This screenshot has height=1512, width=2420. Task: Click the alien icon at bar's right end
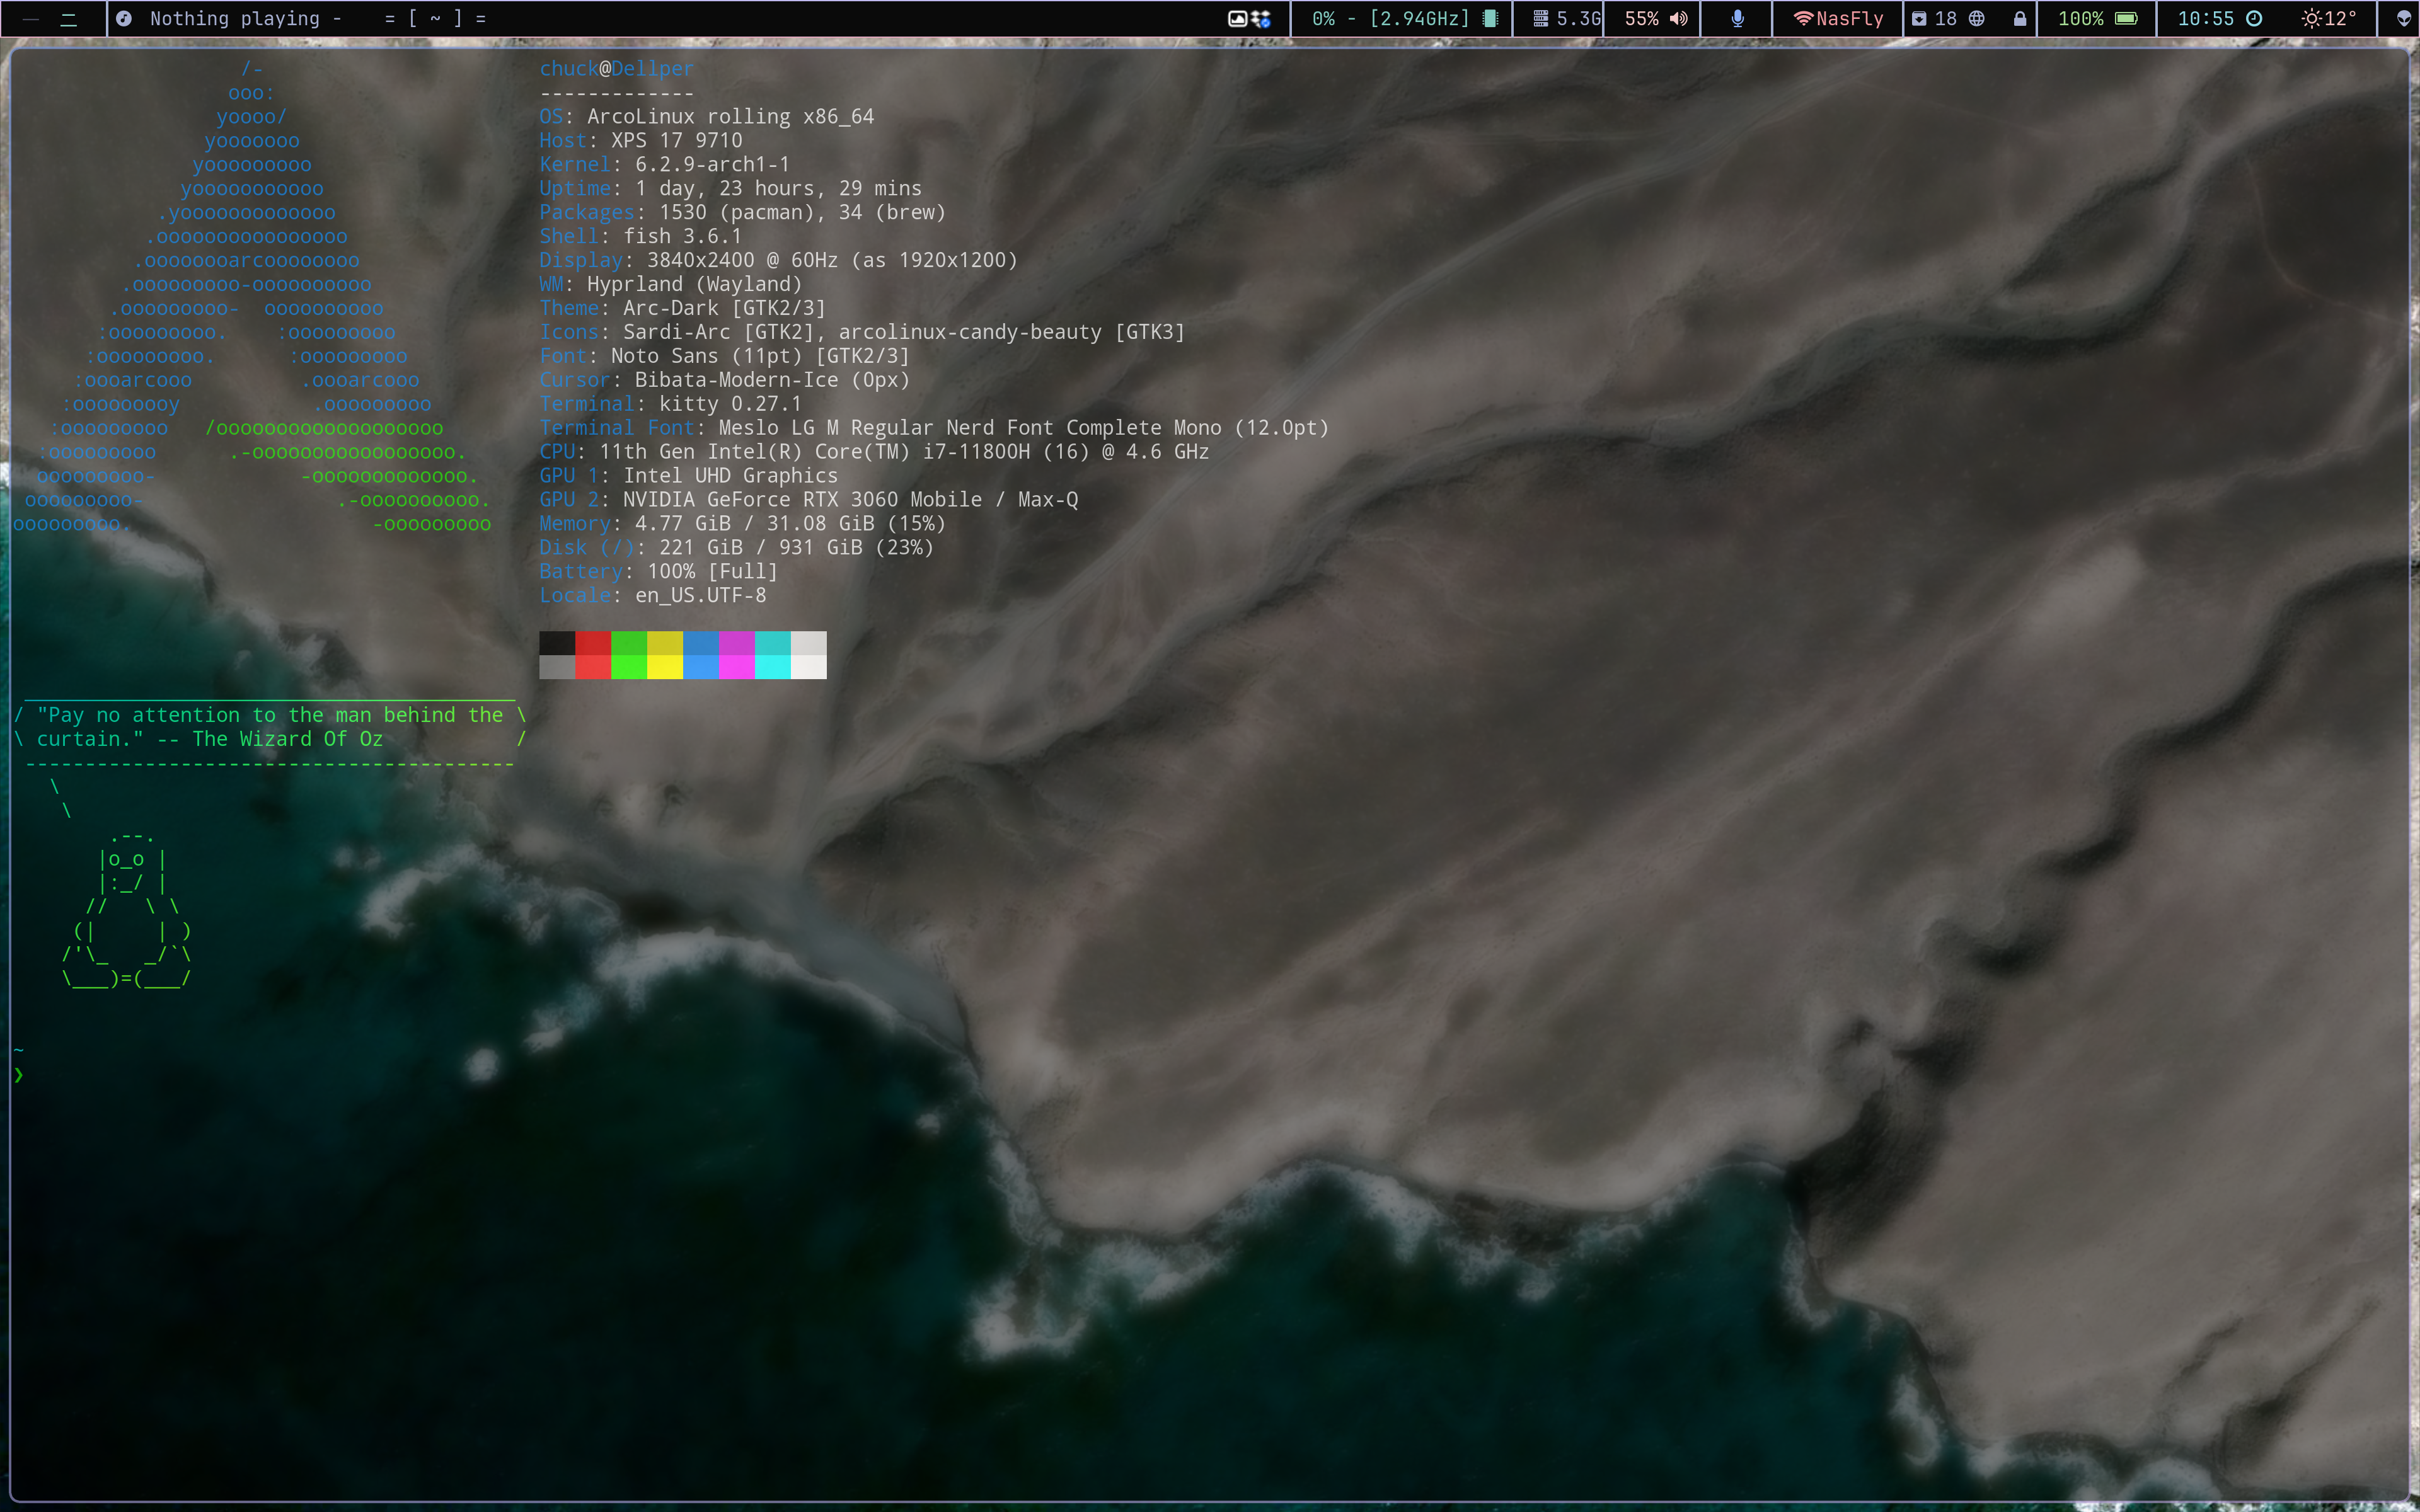click(2403, 18)
